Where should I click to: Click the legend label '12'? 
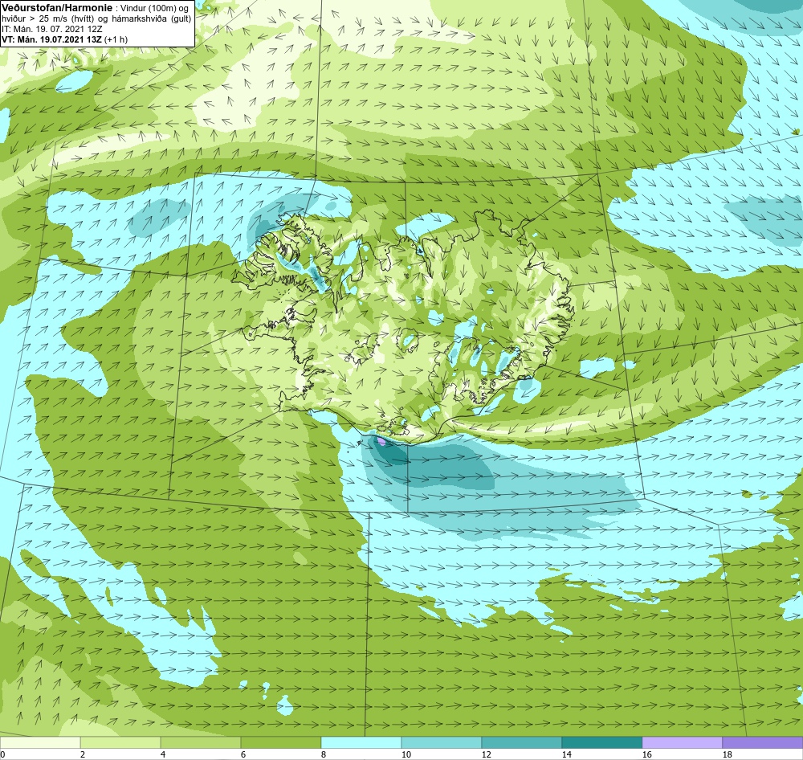coord(486,754)
